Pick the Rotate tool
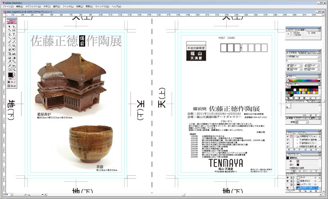Screen dimensions: 328x199 coord(9,46)
